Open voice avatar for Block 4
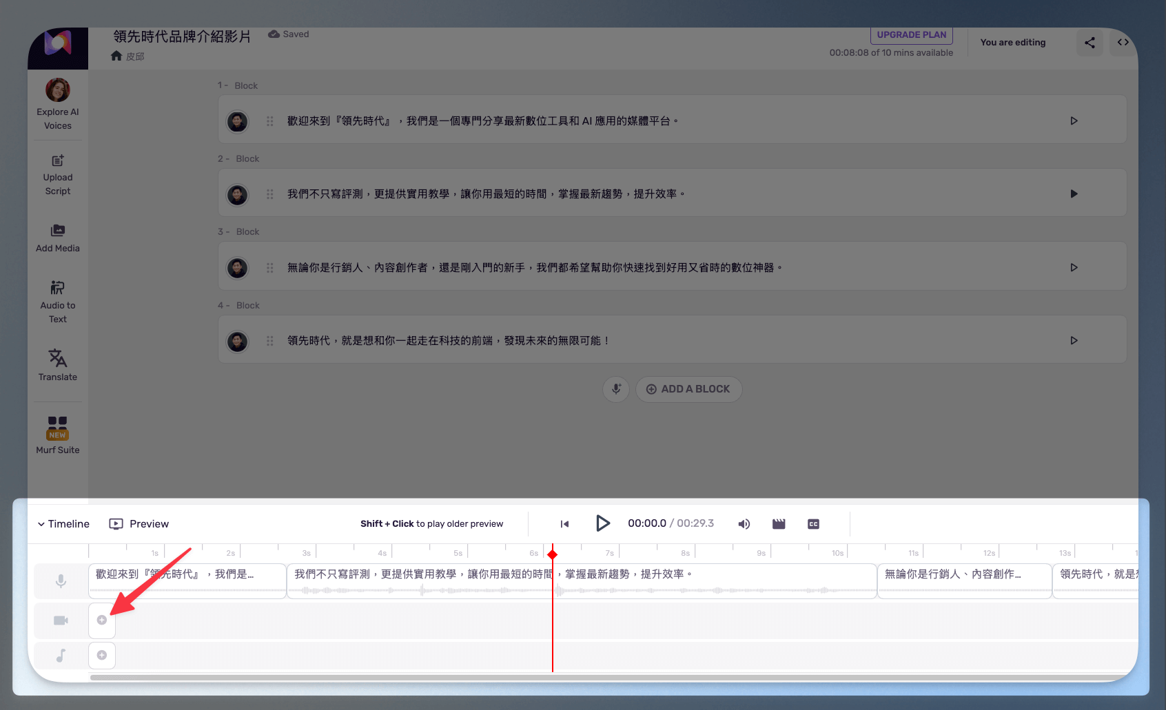 pos(238,341)
